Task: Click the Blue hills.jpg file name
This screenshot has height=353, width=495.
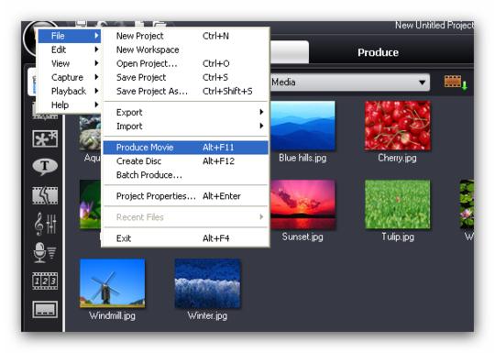Action: pyautogui.click(x=302, y=159)
